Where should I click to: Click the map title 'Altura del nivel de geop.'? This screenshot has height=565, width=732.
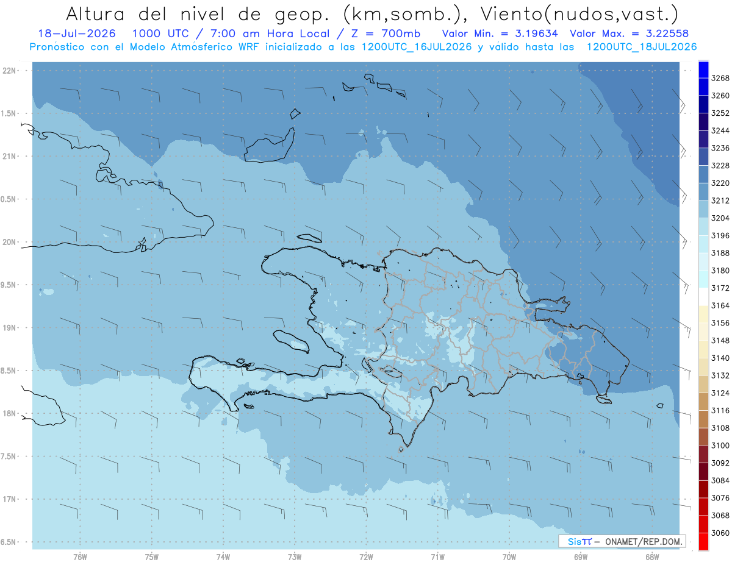198,13
